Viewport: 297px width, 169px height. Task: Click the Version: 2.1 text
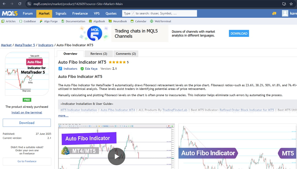point(108,69)
